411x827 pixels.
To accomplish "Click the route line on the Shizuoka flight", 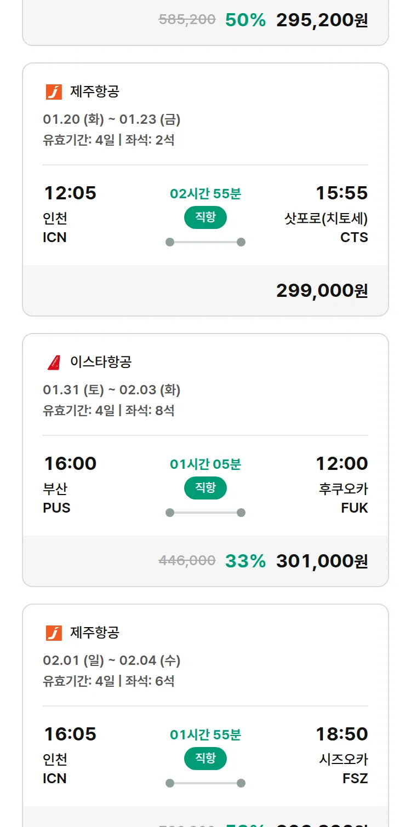I will click(205, 783).
